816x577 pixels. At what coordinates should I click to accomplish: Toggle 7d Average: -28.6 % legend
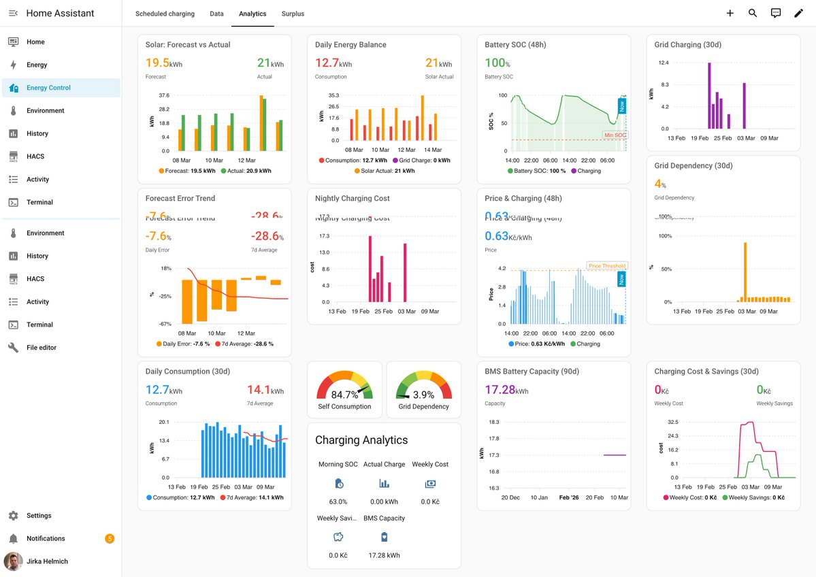pyautogui.click(x=244, y=344)
